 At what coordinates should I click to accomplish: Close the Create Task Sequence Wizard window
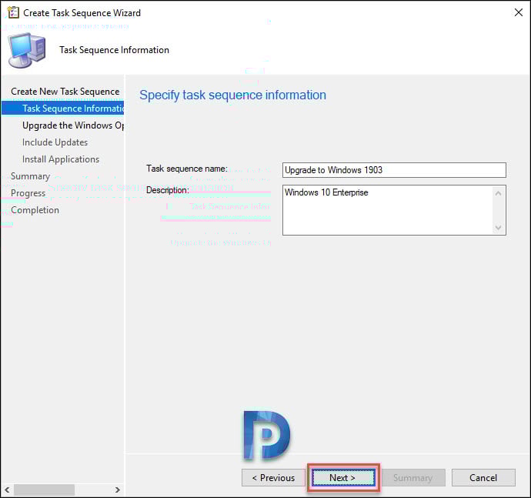518,12
